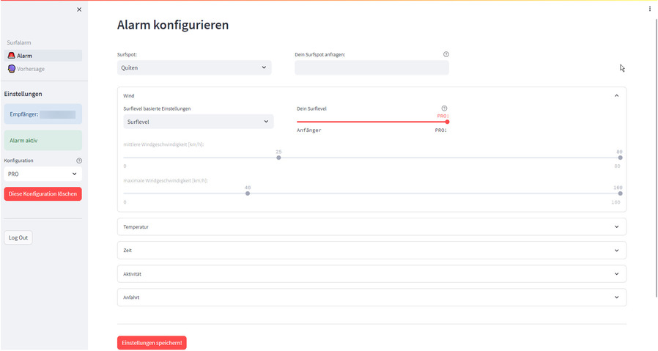Expand the Zeit section
Viewport: 658px width, 351px height.
616,251
